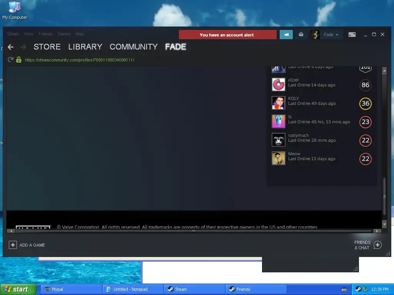Click the Steam taskbar button
The height and width of the screenshot is (295, 394).
195,289
